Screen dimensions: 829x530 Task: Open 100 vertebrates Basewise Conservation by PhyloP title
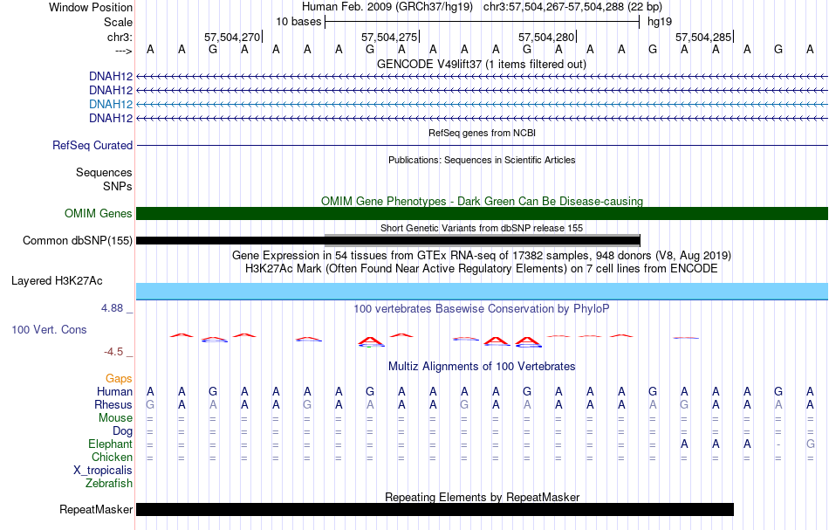[482, 308]
